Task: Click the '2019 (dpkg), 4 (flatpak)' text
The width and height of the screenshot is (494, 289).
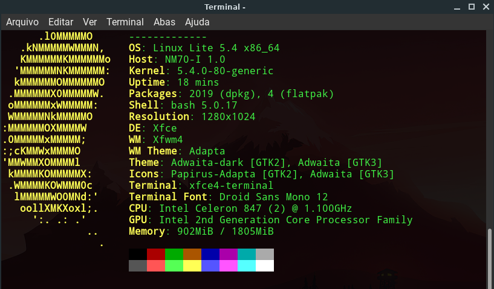Action: click(x=261, y=94)
